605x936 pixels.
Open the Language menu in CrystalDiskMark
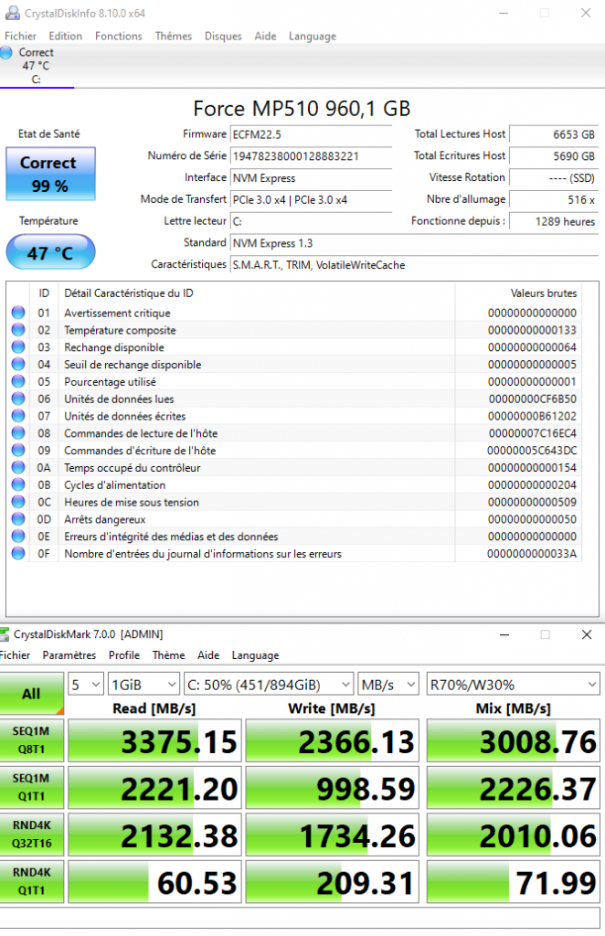pyautogui.click(x=255, y=654)
